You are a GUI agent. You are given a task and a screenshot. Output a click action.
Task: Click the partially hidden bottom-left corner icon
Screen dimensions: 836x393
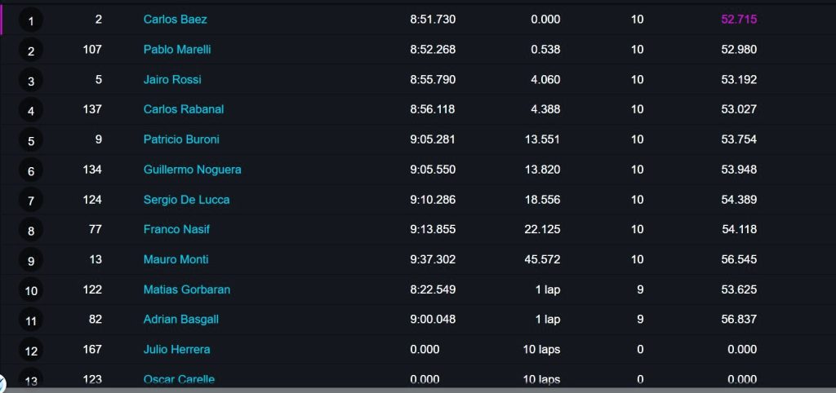click(x=2, y=383)
